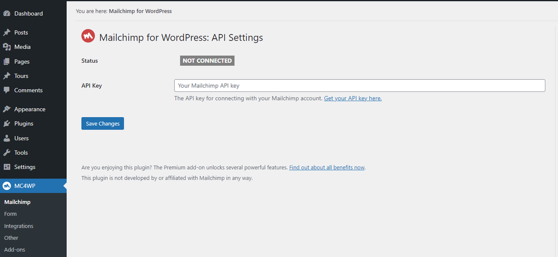
Task: Go to the Integrations submenu page
Action: coord(19,226)
